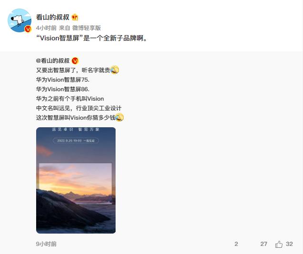Open the 9小时前 original post timestamp
This screenshot has width=303, height=254.
(46, 244)
